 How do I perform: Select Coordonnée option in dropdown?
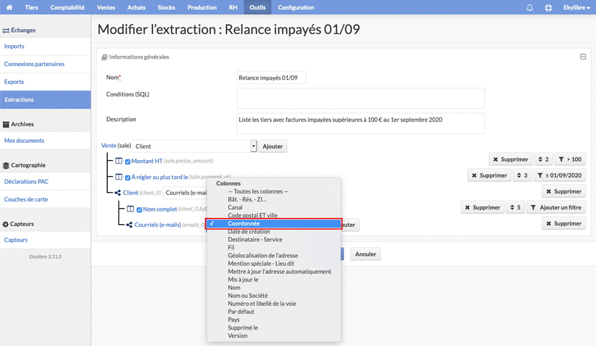[x=274, y=223]
